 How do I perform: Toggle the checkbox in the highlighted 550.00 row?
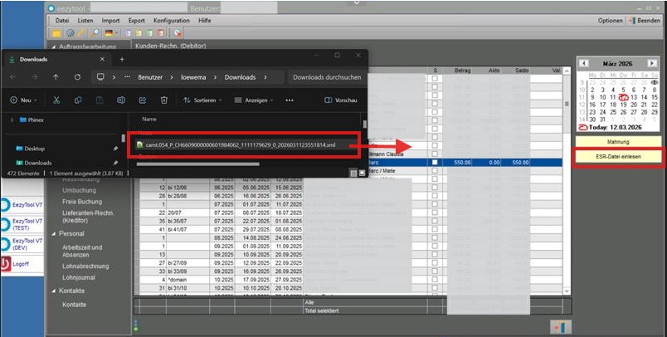point(435,163)
